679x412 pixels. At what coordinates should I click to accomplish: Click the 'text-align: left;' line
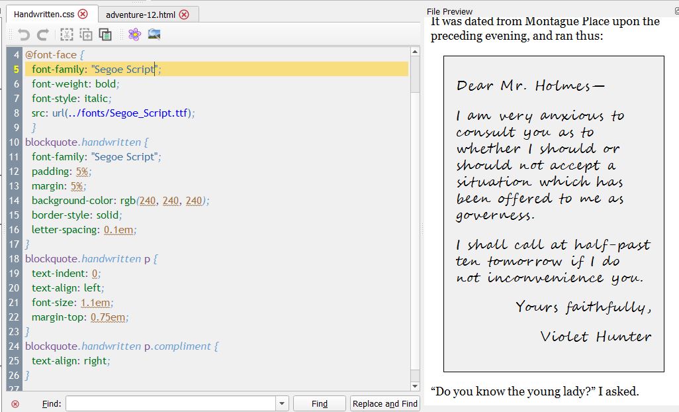point(68,287)
